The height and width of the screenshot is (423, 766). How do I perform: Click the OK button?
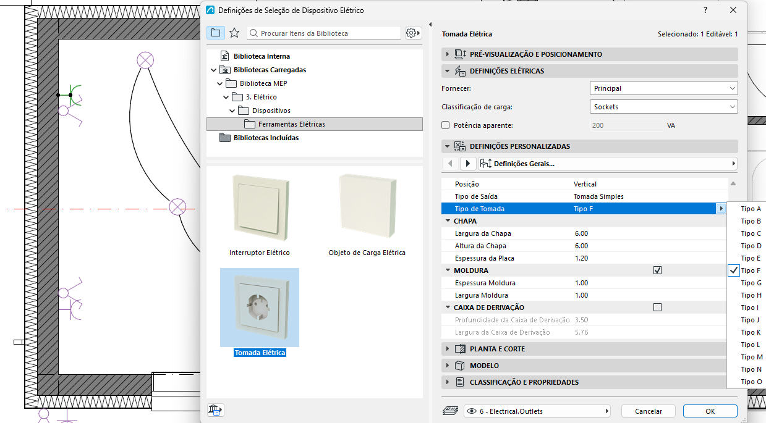tap(710, 411)
